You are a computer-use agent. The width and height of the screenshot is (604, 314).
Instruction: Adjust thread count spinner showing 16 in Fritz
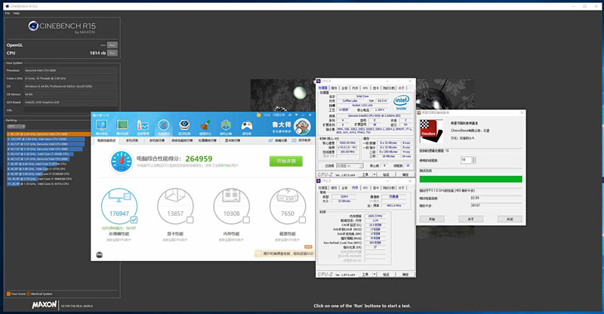[x=474, y=160]
